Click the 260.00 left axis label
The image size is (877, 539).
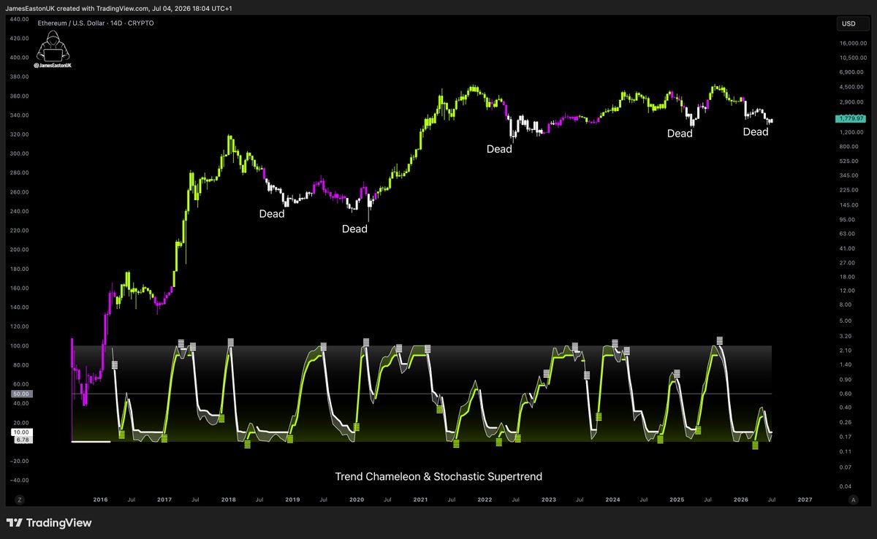(20, 192)
